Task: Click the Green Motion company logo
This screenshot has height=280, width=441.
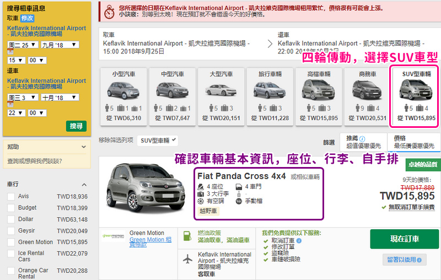Action: click(x=114, y=236)
